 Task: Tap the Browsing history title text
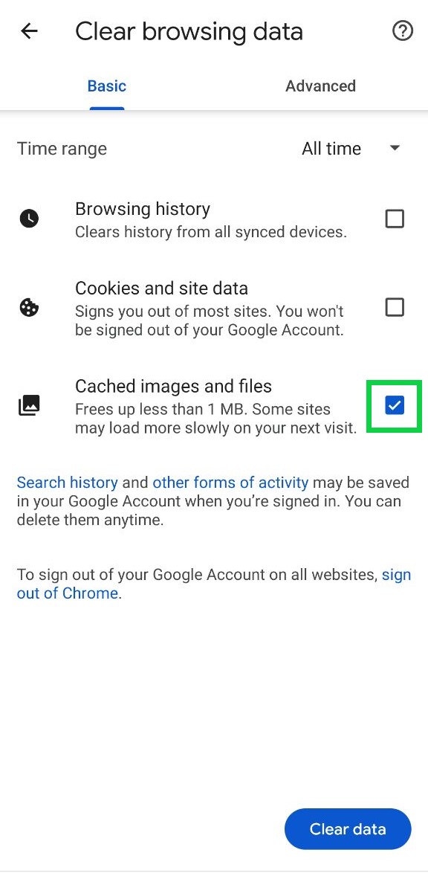pos(143,210)
